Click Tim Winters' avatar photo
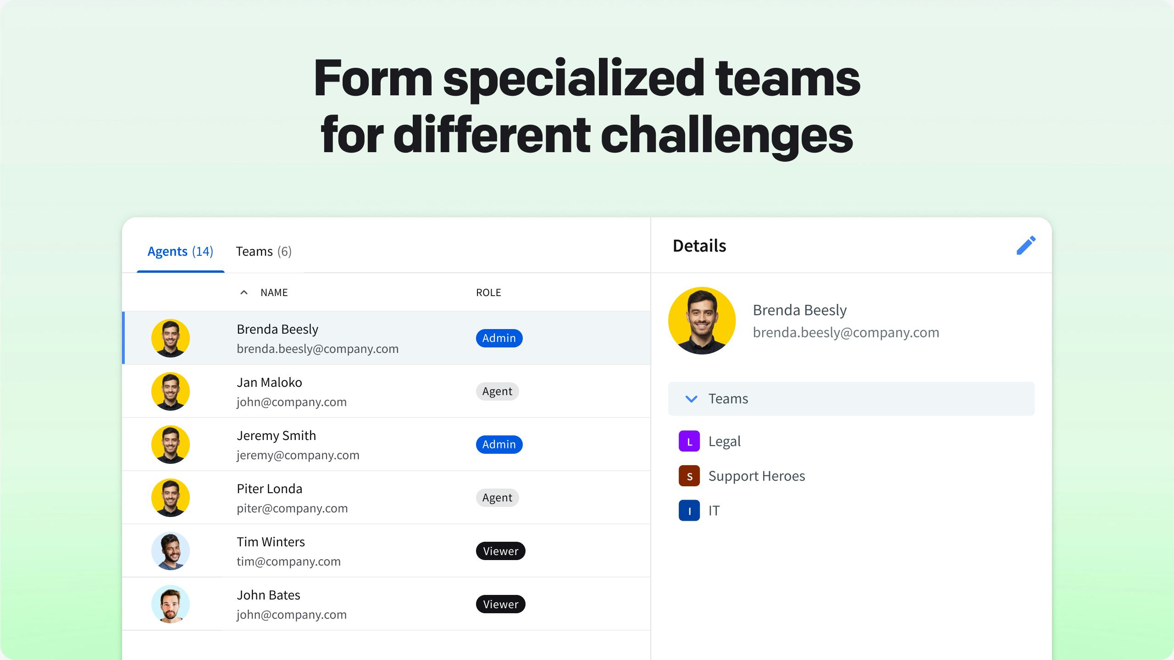The height and width of the screenshot is (660, 1174). click(171, 551)
